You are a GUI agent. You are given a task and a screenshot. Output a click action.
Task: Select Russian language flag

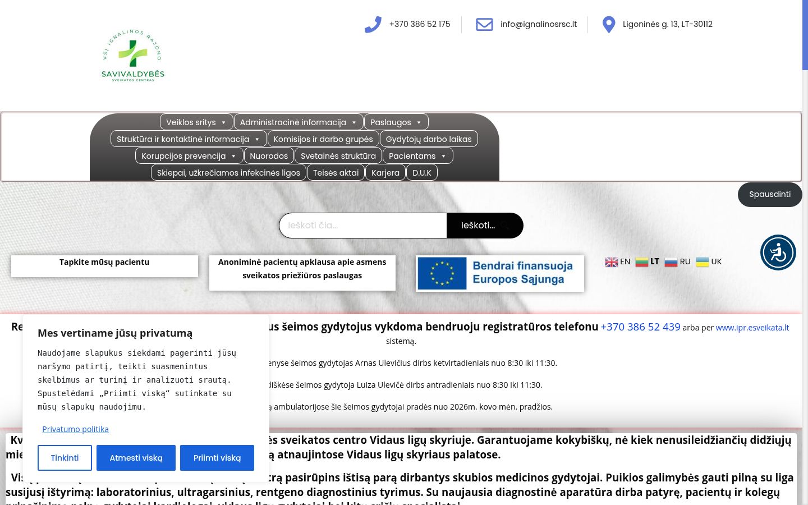click(x=671, y=262)
